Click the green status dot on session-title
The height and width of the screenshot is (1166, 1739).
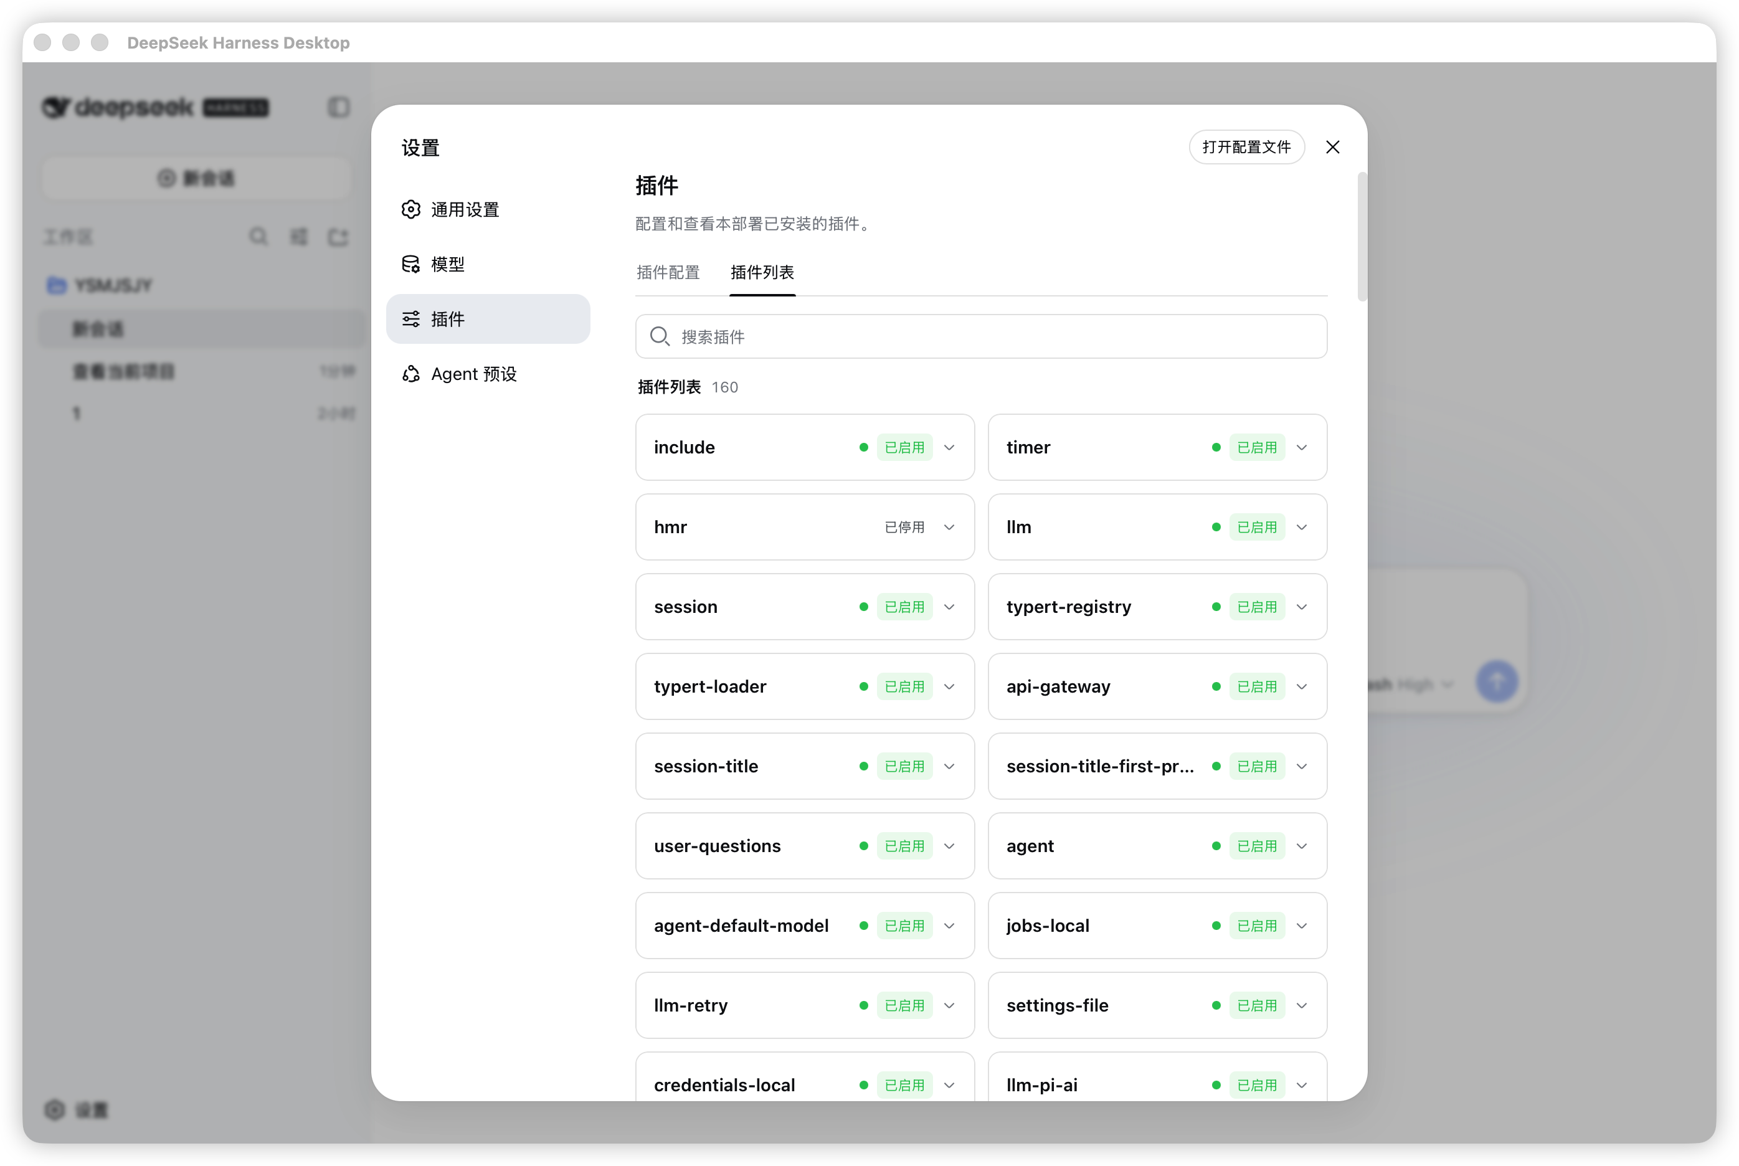point(863,767)
